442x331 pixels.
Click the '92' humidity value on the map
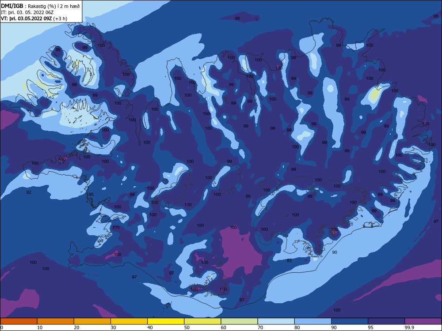pos(29,192)
